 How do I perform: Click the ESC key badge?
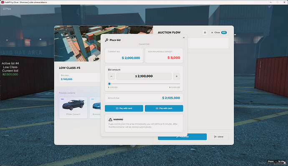(x=224, y=32)
